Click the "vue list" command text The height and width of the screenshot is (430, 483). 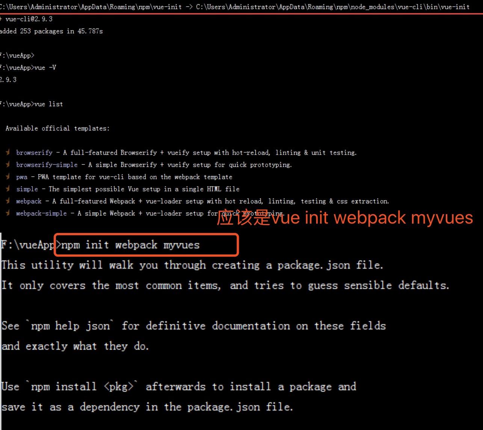pyautogui.click(x=48, y=104)
